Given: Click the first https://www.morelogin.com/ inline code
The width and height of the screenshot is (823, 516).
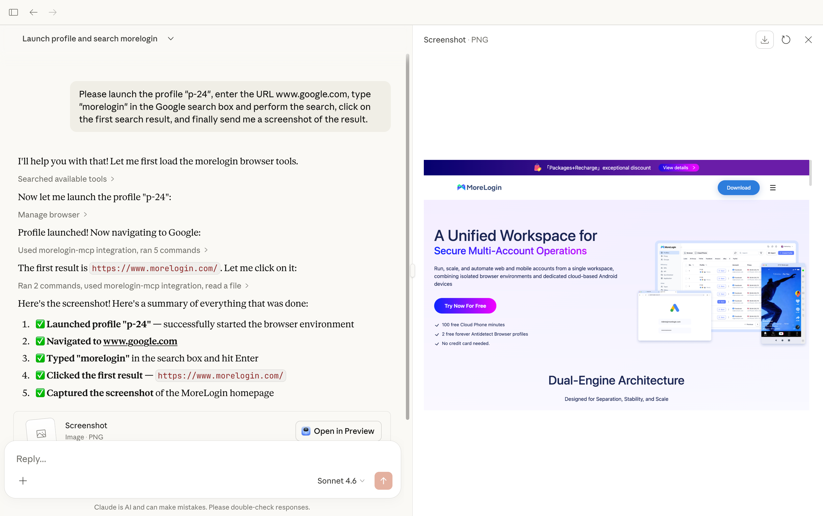Looking at the screenshot, I should [x=155, y=268].
